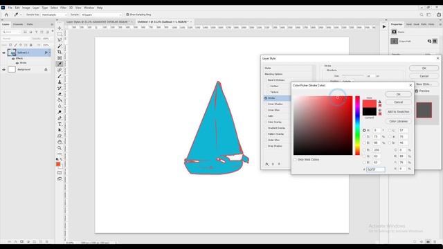Select the History Brush tool
Image resolution: width=443 pixels, height=249 pixels.
click(x=60, y=88)
